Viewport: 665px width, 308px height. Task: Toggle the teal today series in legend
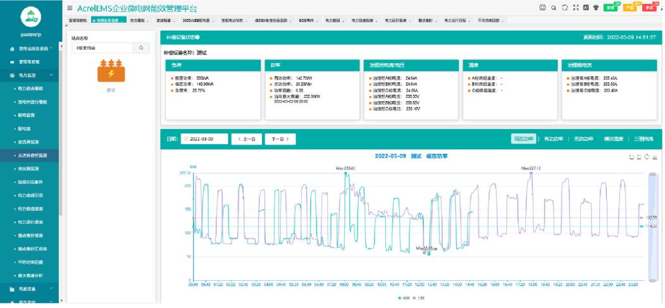pyautogui.click(x=404, y=297)
